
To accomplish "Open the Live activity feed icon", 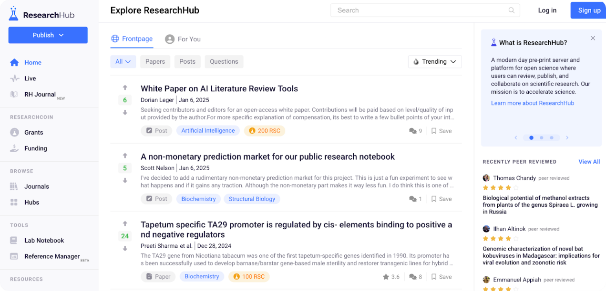I will (15, 78).
